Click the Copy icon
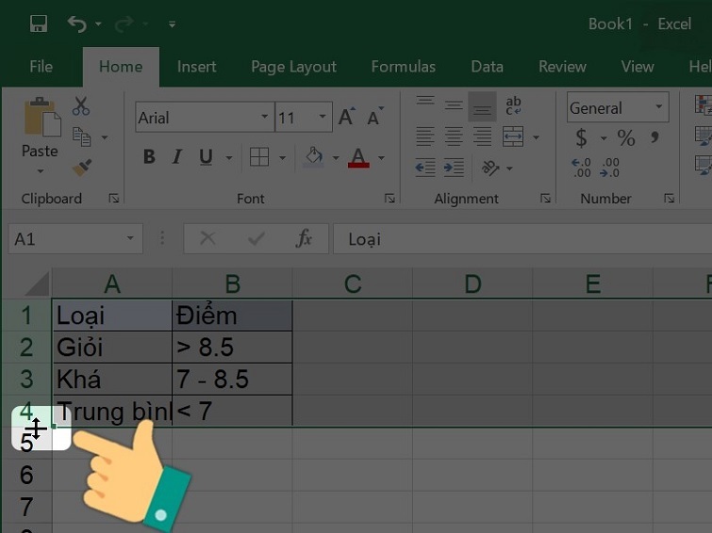The width and height of the screenshot is (712, 533). tap(82, 137)
